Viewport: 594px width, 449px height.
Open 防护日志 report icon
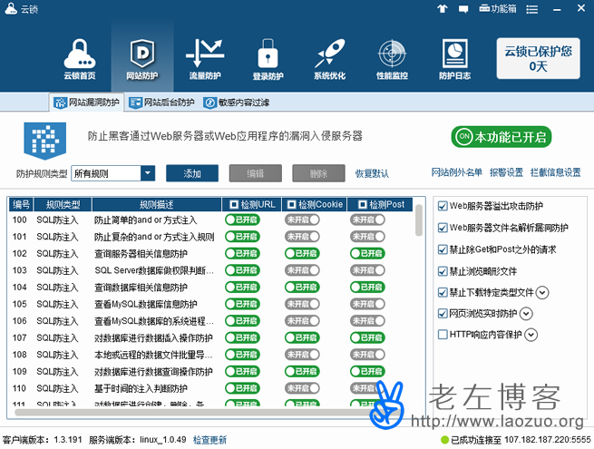[454, 59]
